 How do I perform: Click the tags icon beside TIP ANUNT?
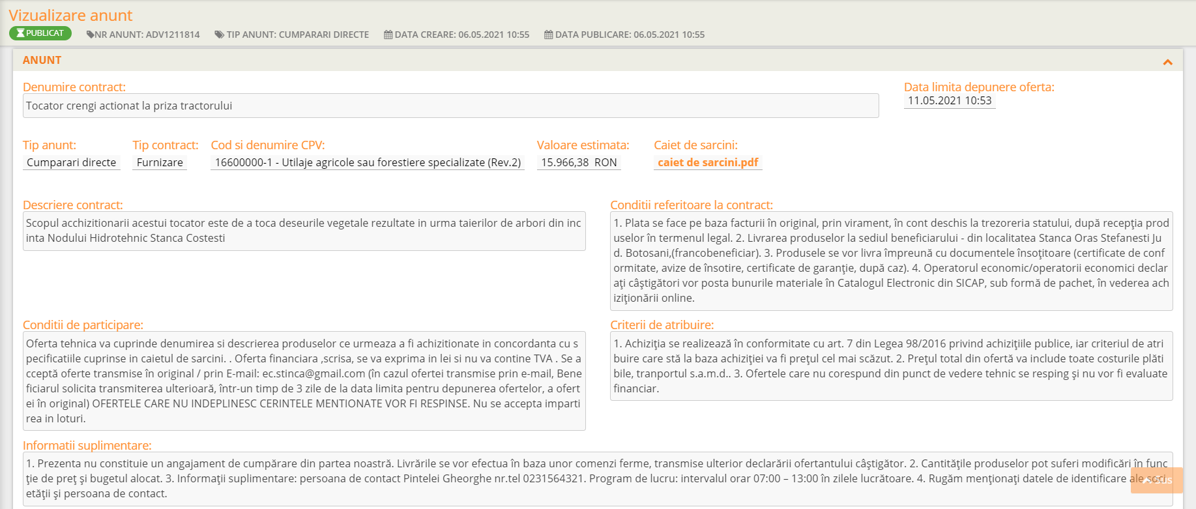tap(220, 35)
